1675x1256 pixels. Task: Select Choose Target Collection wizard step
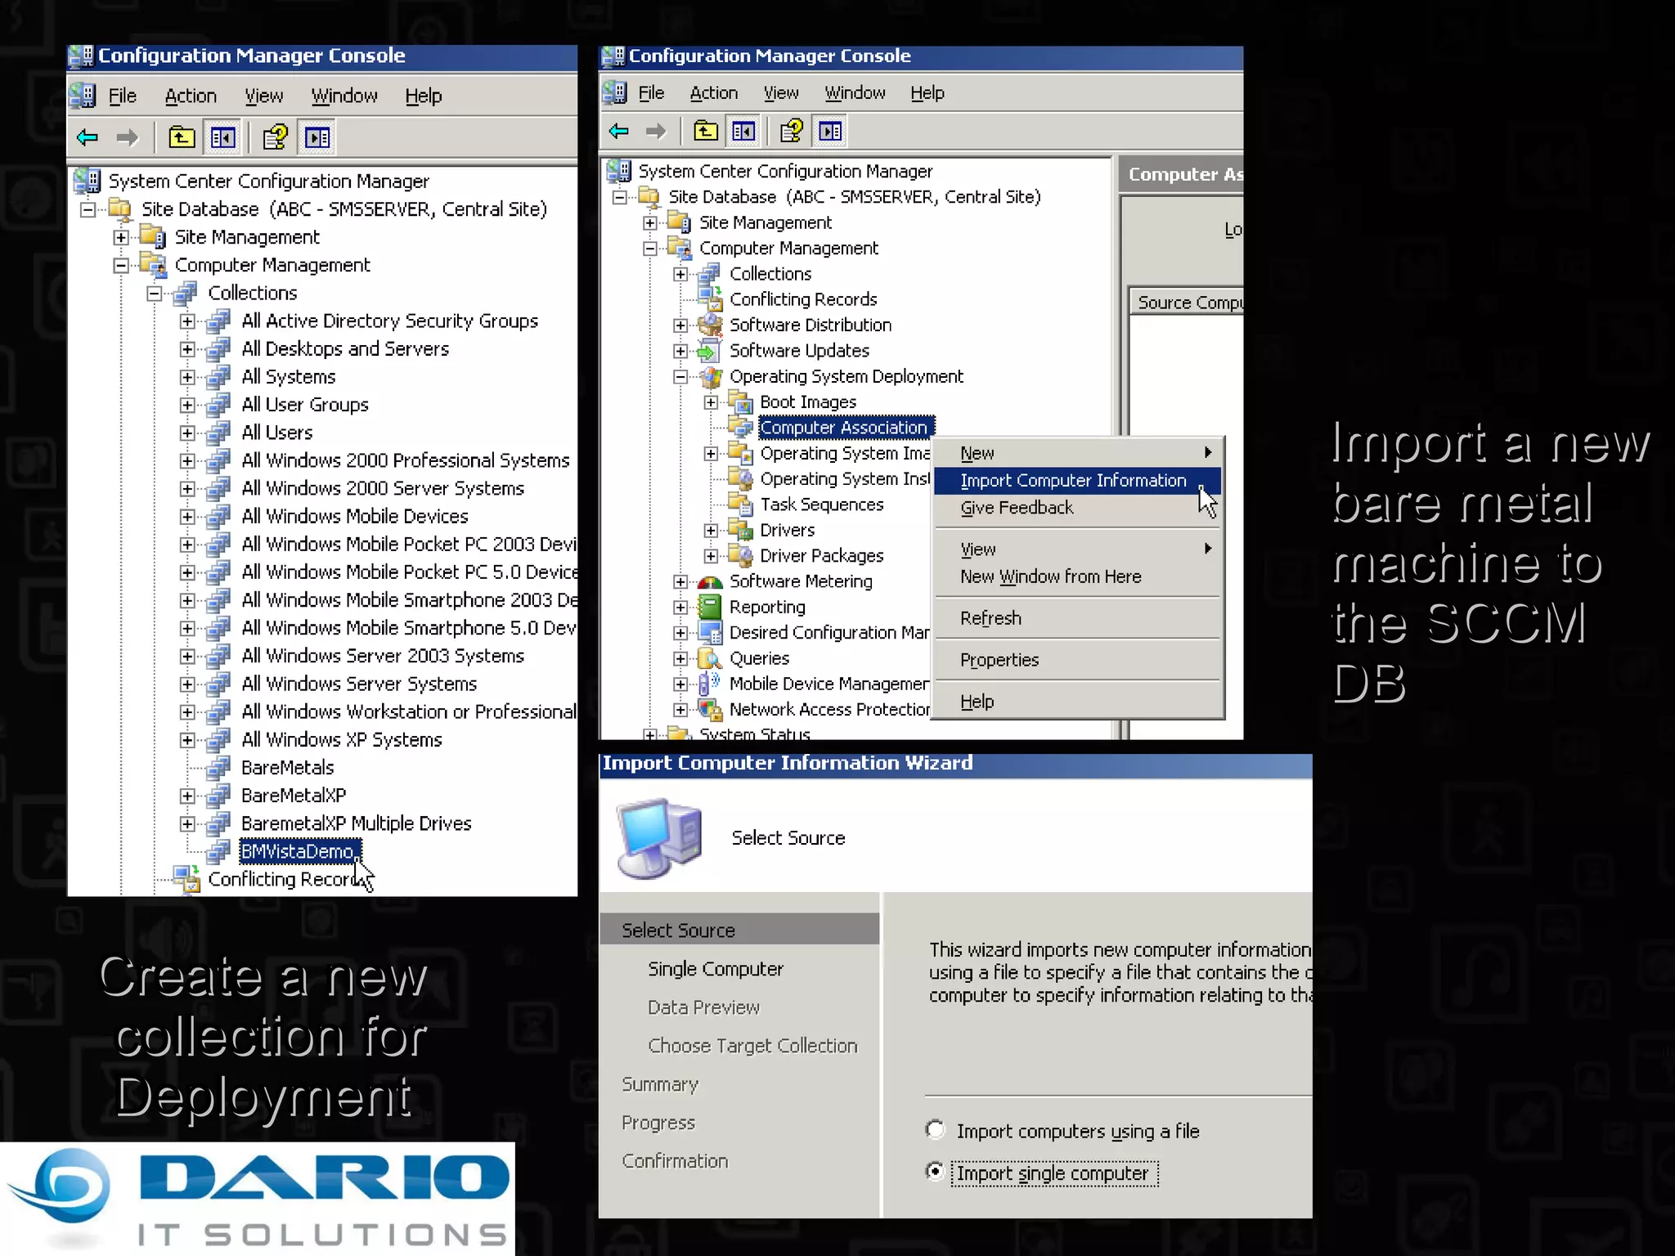pyautogui.click(x=752, y=1046)
